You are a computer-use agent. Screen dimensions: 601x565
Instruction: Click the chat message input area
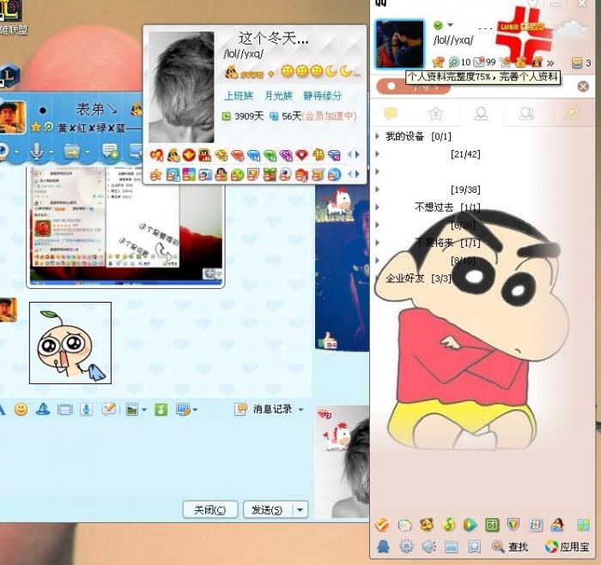pyautogui.click(x=155, y=458)
